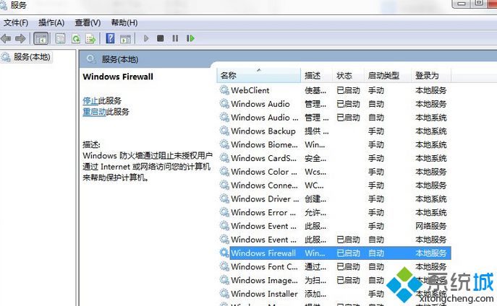This screenshot has height=306, width=497.
Task: Select the WebClient service row
Action: [x=334, y=90]
